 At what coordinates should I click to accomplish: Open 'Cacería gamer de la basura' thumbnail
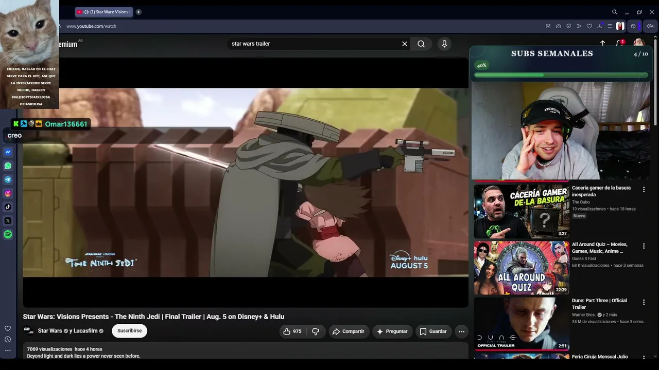click(522, 212)
